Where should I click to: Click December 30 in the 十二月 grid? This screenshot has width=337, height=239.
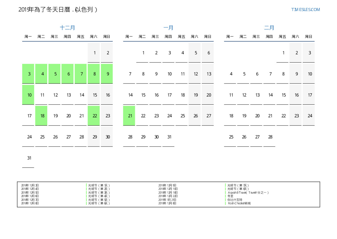[107, 137]
